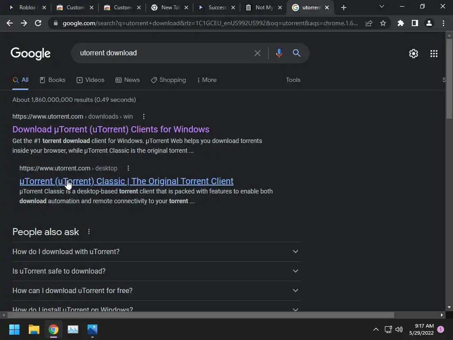The width and height of the screenshot is (453, 340).
Task: Click Chrome icon in taskbar
Action: pyautogui.click(x=54, y=329)
